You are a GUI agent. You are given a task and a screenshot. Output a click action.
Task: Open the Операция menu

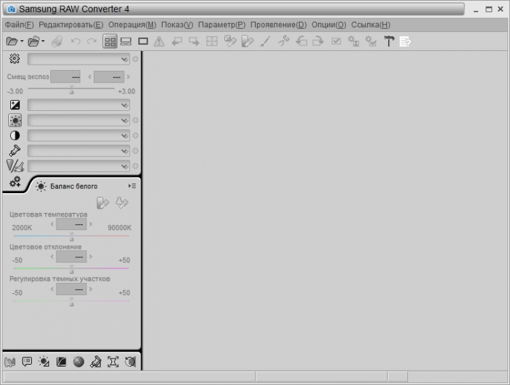pos(132,24)
